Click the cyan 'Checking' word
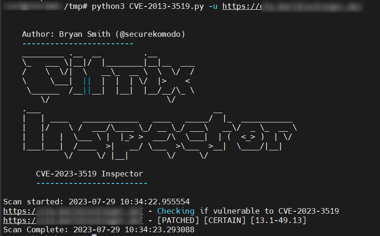The image size is (380, 236). click(176, 211)
